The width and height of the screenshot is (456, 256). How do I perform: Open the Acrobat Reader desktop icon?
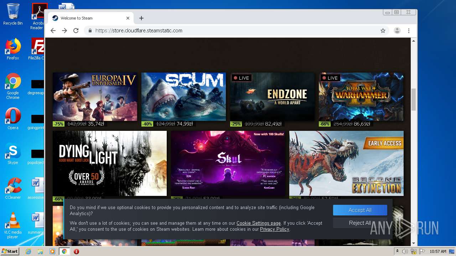point(38,16)
